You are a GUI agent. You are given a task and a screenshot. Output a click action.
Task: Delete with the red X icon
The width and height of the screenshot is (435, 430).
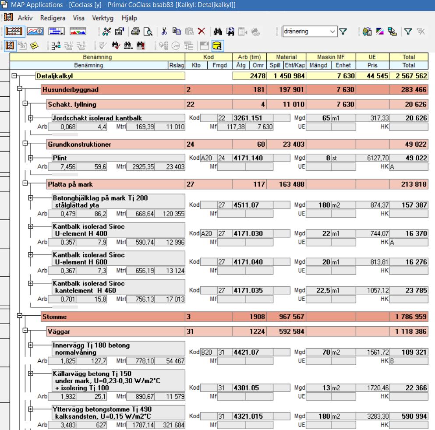point(202,32)
